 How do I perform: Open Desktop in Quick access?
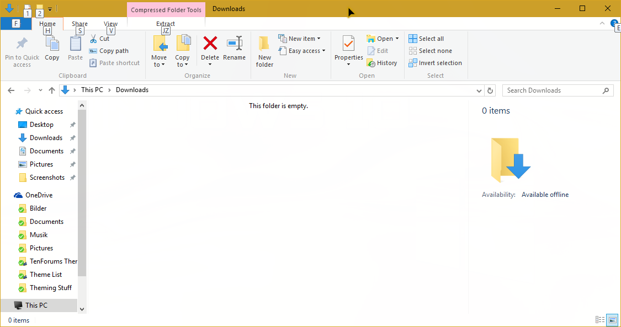41,125
